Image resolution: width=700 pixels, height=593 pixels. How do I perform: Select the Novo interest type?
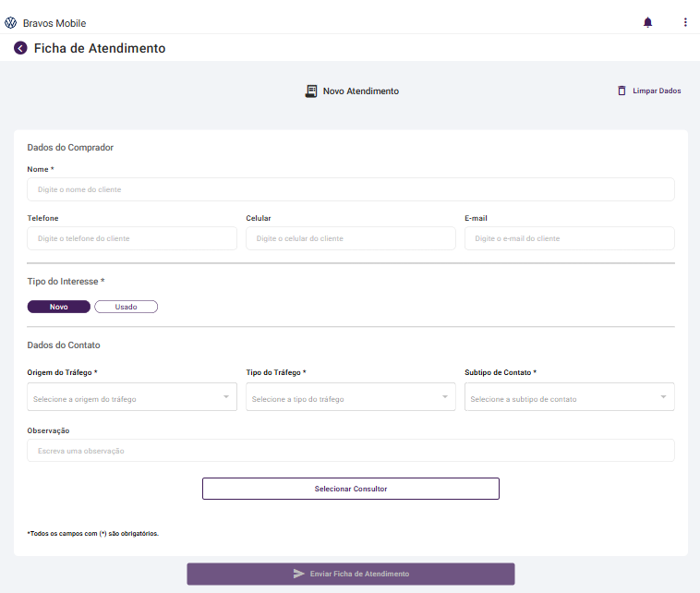pos(59,307)
